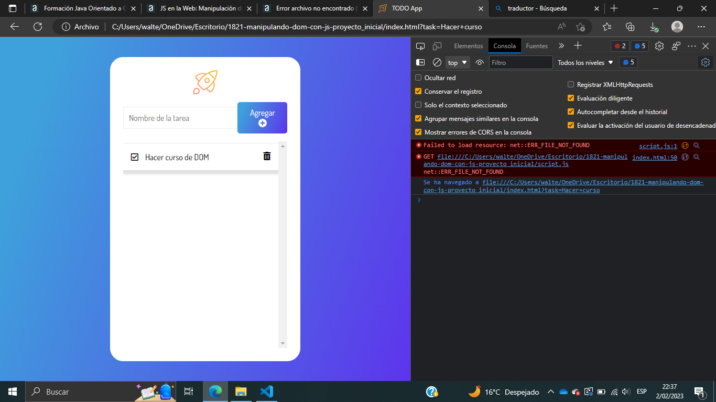Image resolution: width=716 pixels, height=402 pixels.
Task: Focus the Filtro input field
Action: point(520,62)
